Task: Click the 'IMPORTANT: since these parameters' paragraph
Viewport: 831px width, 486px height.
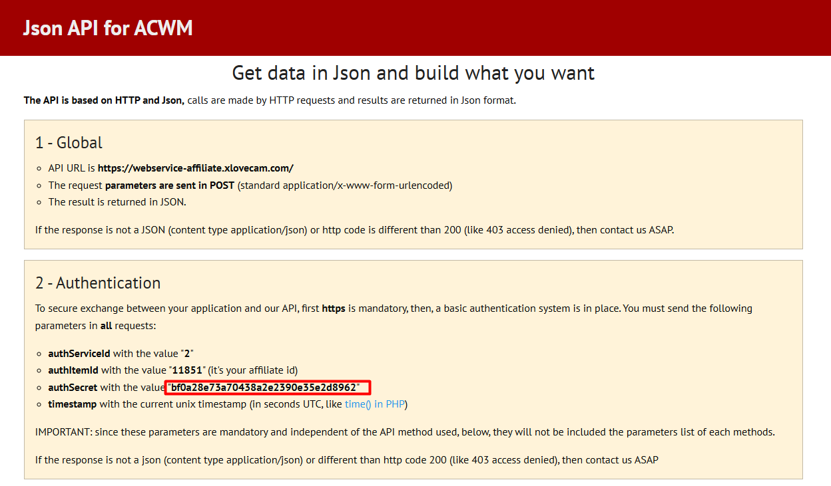Action: pyautogui.click(x=404, y=432)
